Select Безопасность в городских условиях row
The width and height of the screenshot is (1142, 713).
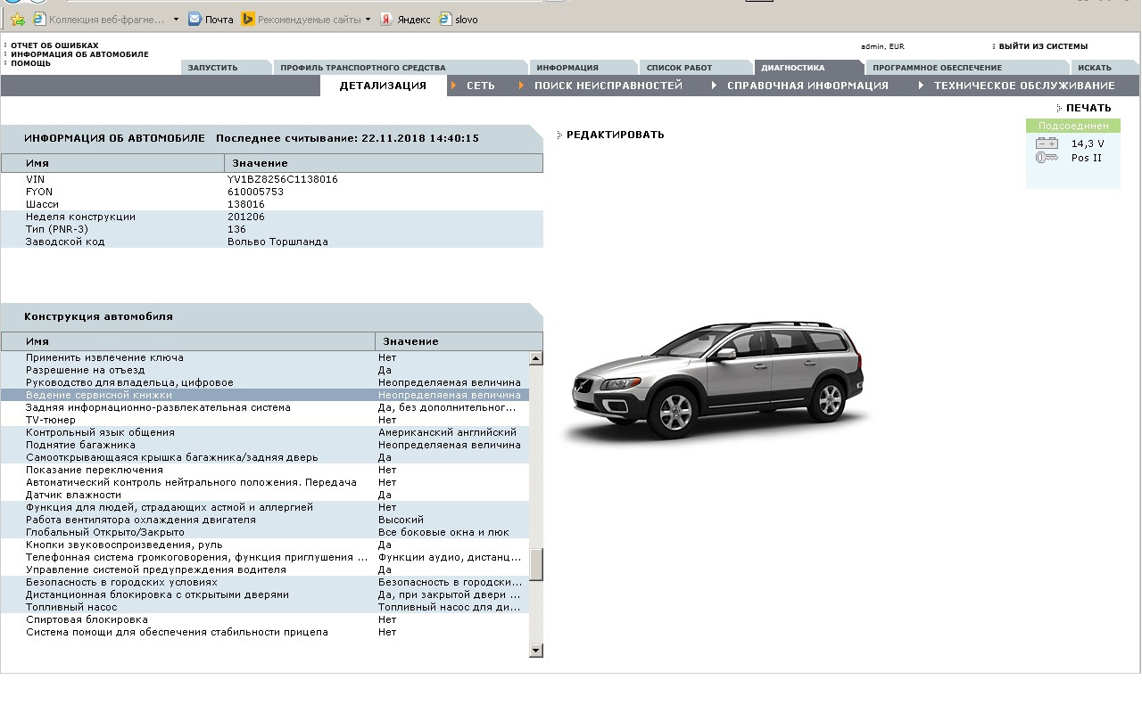(265, 582)
